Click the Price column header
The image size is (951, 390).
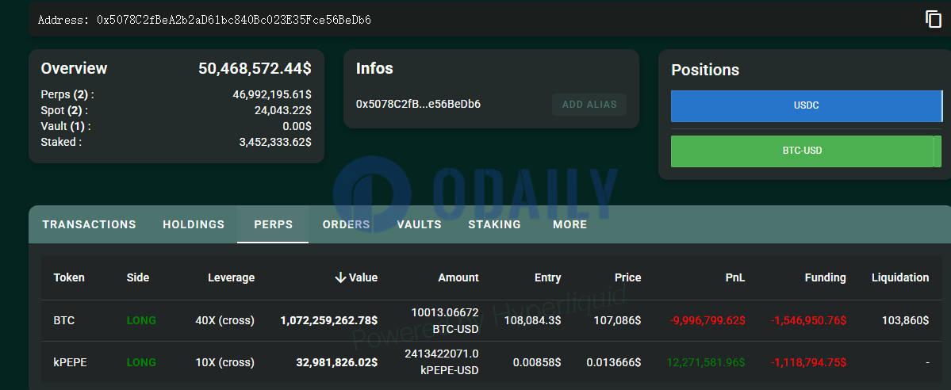click(627, 277)
